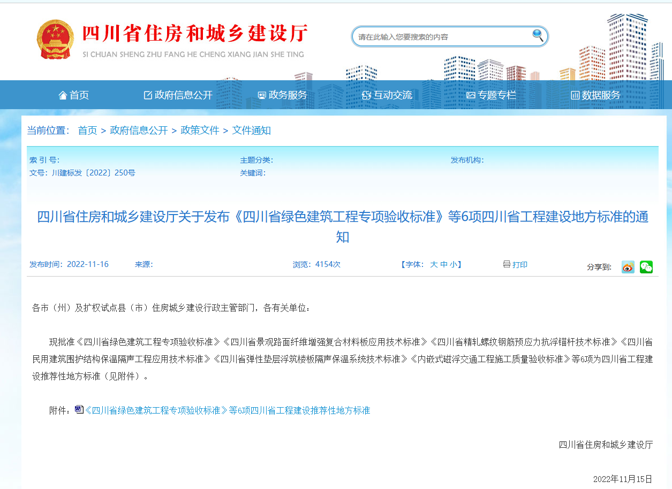Click the 首页 breadcrumb link
672x489 pixels.
coord(87,130)
